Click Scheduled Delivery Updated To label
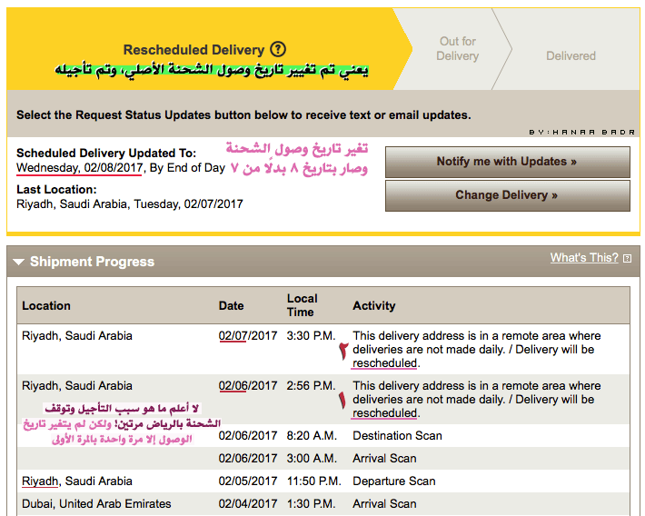 coord(106,153)
